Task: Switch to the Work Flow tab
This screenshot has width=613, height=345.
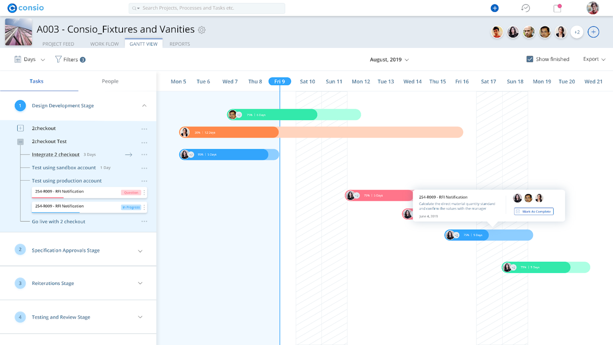Action: click(x=104, y=44)
